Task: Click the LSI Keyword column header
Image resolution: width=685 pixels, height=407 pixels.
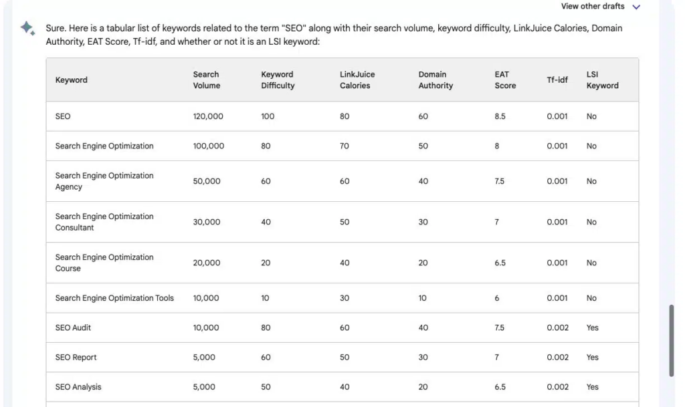Action: pyautogui.click(x=602, y=80)
